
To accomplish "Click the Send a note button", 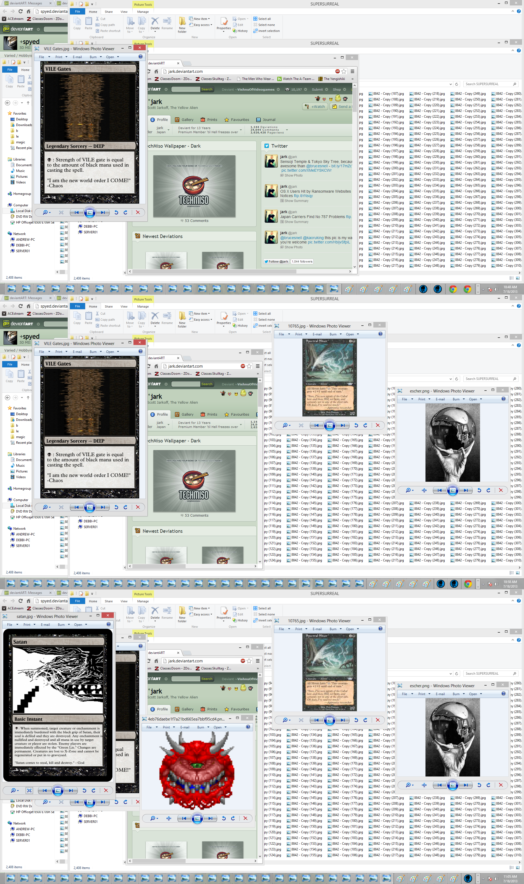I will click(341, 107).
